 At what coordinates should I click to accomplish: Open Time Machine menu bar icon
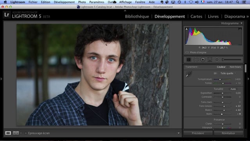pyautogui.click(x=179, y=2)
